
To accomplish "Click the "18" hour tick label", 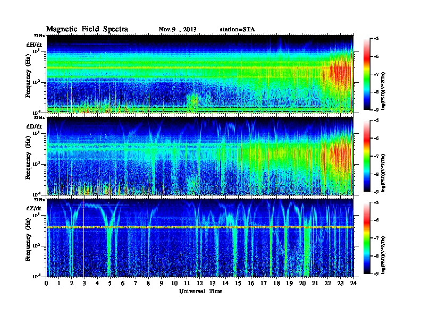I will pos(276,283).
